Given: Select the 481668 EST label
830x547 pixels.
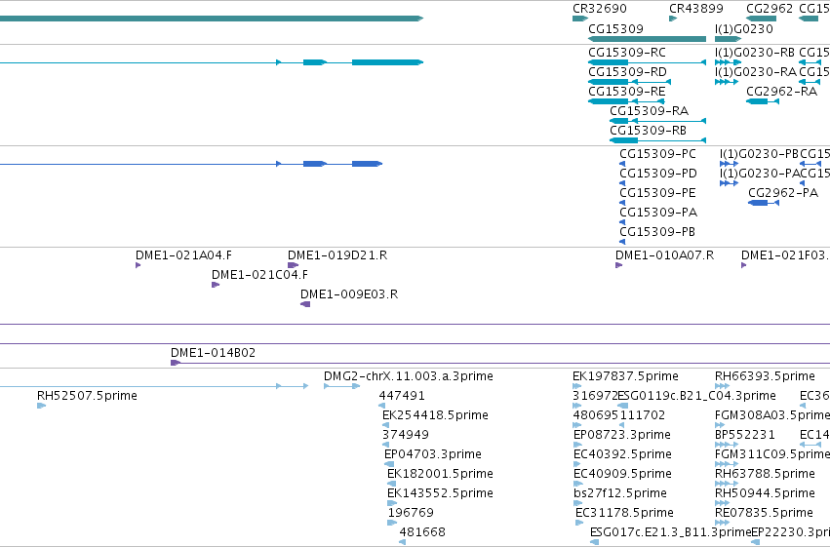Looking at the screenshot, I should pyautogui.click(x=422, y=532).
